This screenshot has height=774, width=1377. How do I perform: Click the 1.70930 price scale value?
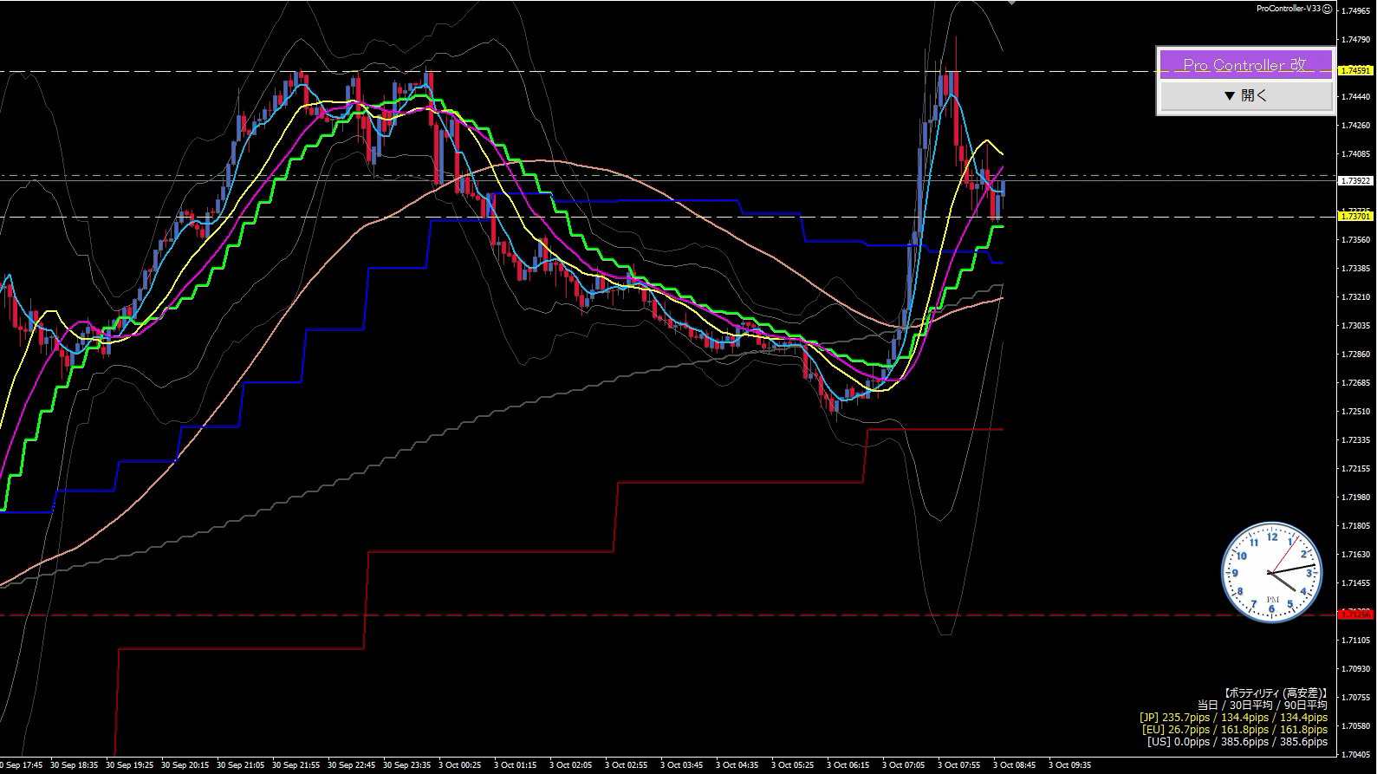[x=1355, y=669]
